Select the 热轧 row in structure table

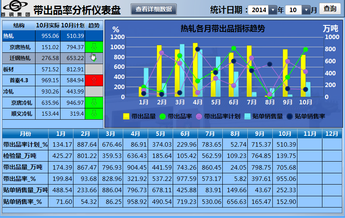click(19, 36)
